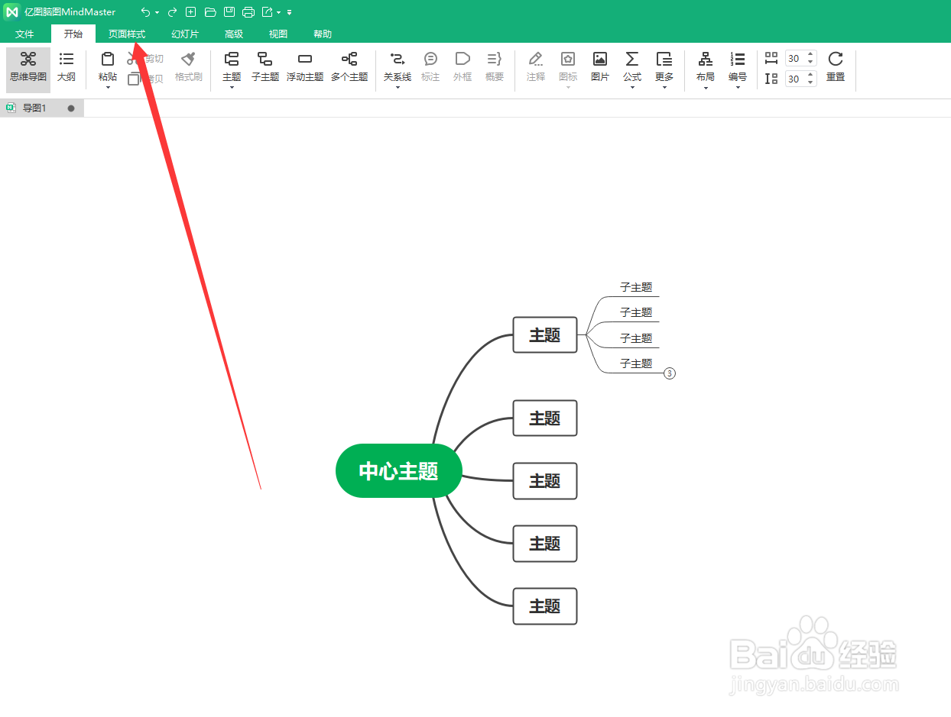This screenshot has height=717, width=951.
Task: Select the 大纲 outline view
Action: click(x=67, y=68)
